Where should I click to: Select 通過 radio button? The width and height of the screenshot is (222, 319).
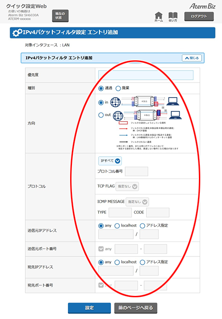click(x=101, y=88)
